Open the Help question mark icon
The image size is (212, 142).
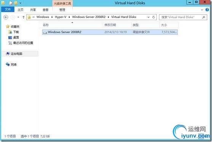click(207, 10)
